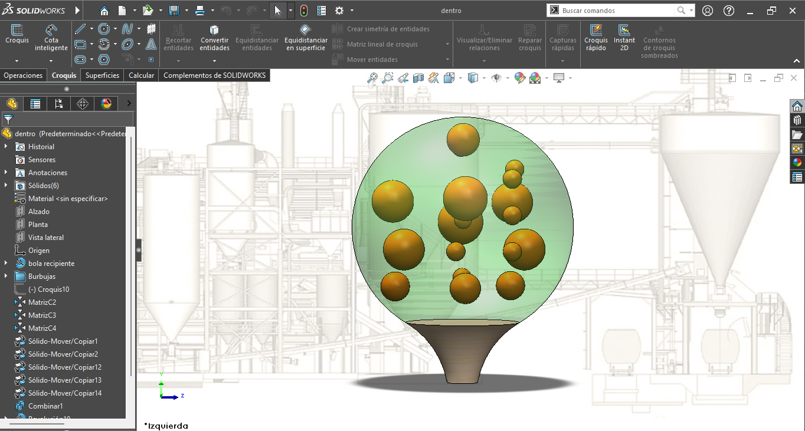Viewport: 805px width, 431px height.
Task: Expand the Historial tree node
Action: tap(6, 147)
